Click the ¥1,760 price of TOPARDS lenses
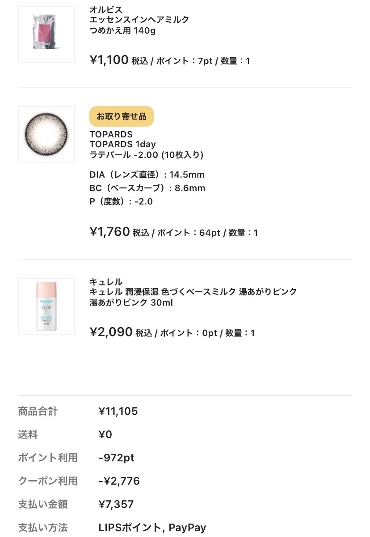The width and height of the screenshot is (370, 537). [x=110, y=232]
